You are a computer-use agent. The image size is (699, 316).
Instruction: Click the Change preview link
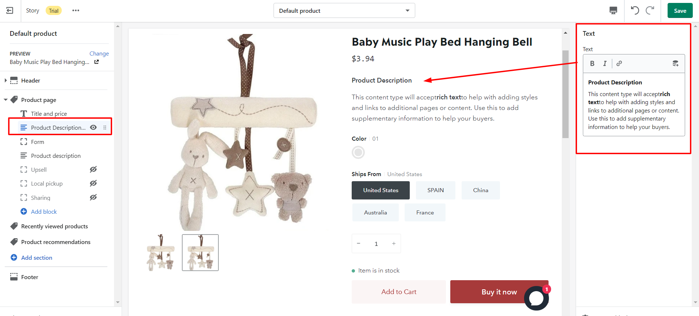[99, 53]
